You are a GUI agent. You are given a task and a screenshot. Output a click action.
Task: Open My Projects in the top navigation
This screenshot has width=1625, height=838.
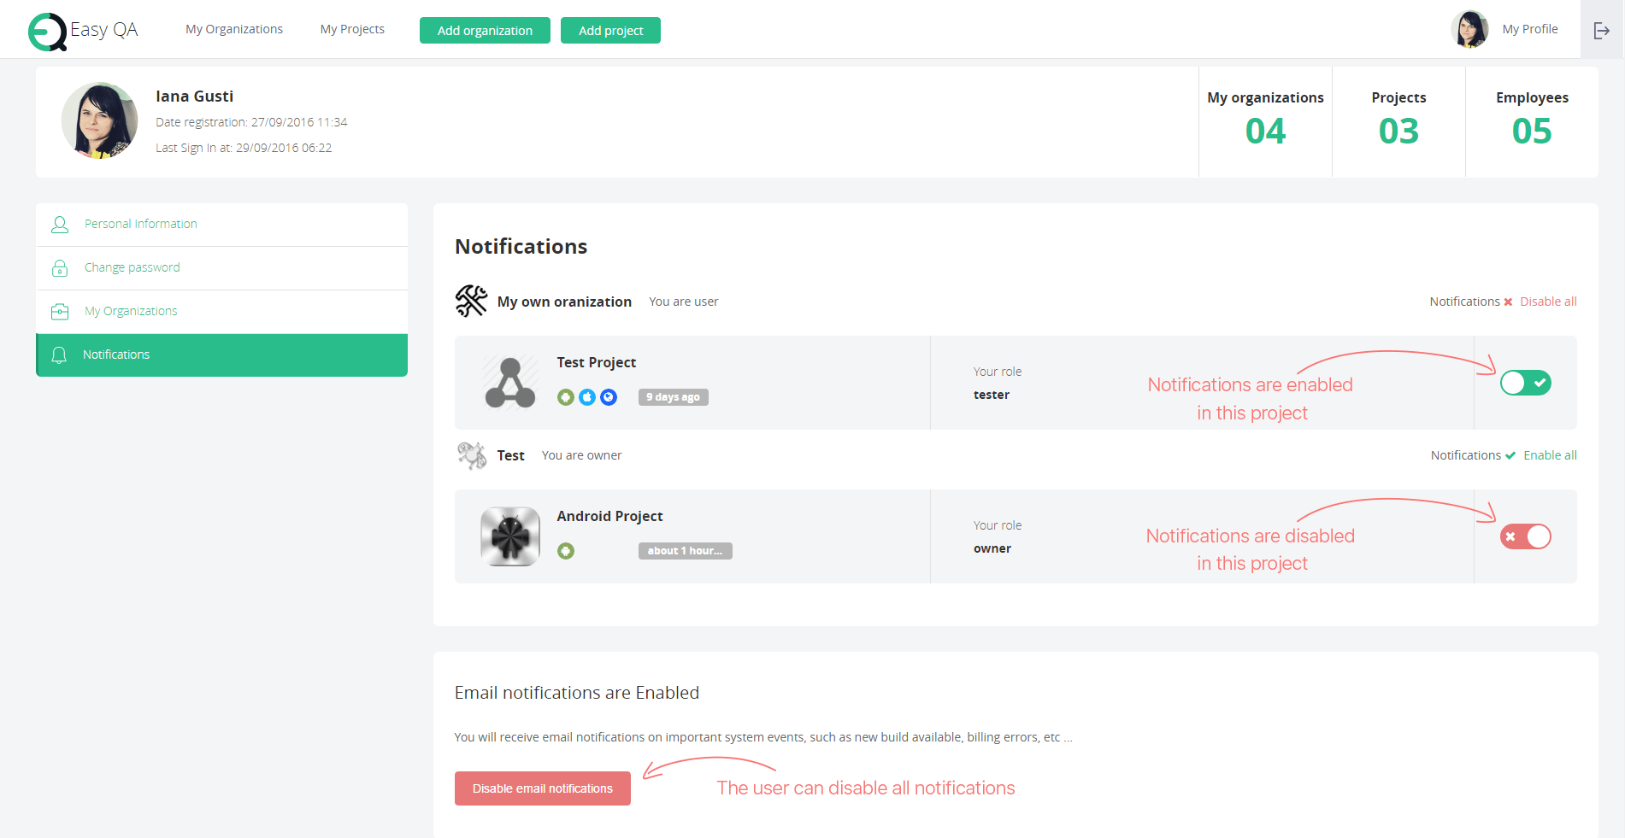click(x=352, y=29)
